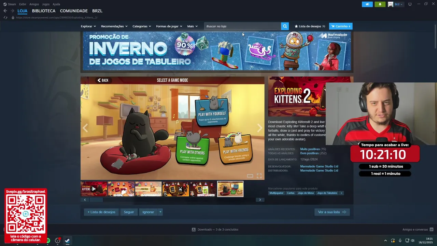Open the Downloads status bar
The image size is (437, 246).
tap(215, 230)
